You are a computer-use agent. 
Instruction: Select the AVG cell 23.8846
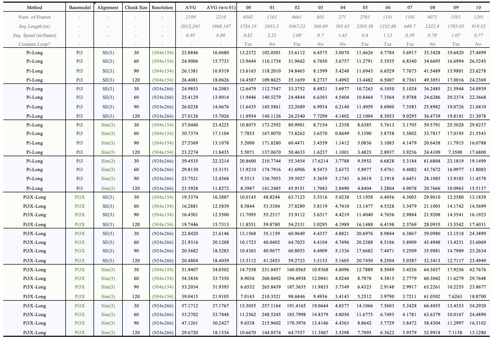tap(190, 53)
